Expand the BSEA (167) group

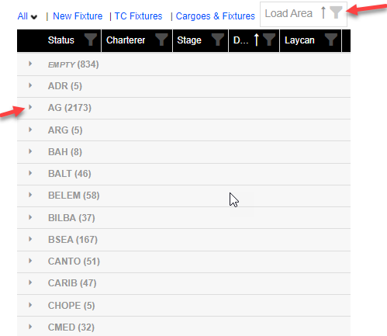(x=30, y=239)
